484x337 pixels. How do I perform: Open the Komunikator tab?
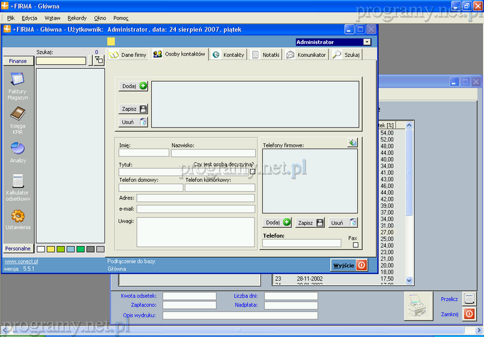point(305,55)
